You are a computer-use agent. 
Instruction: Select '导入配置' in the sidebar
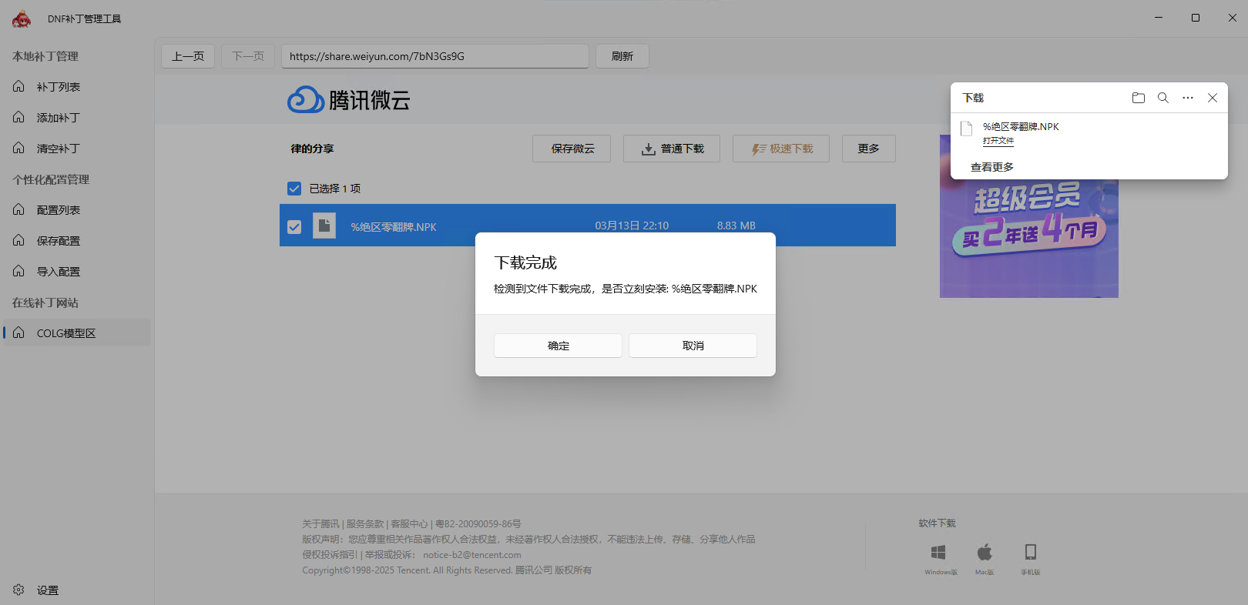[x=59, y=272]
